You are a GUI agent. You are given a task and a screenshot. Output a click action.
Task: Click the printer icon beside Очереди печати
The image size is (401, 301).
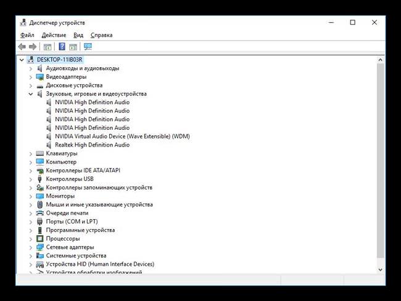coord(40,213)
